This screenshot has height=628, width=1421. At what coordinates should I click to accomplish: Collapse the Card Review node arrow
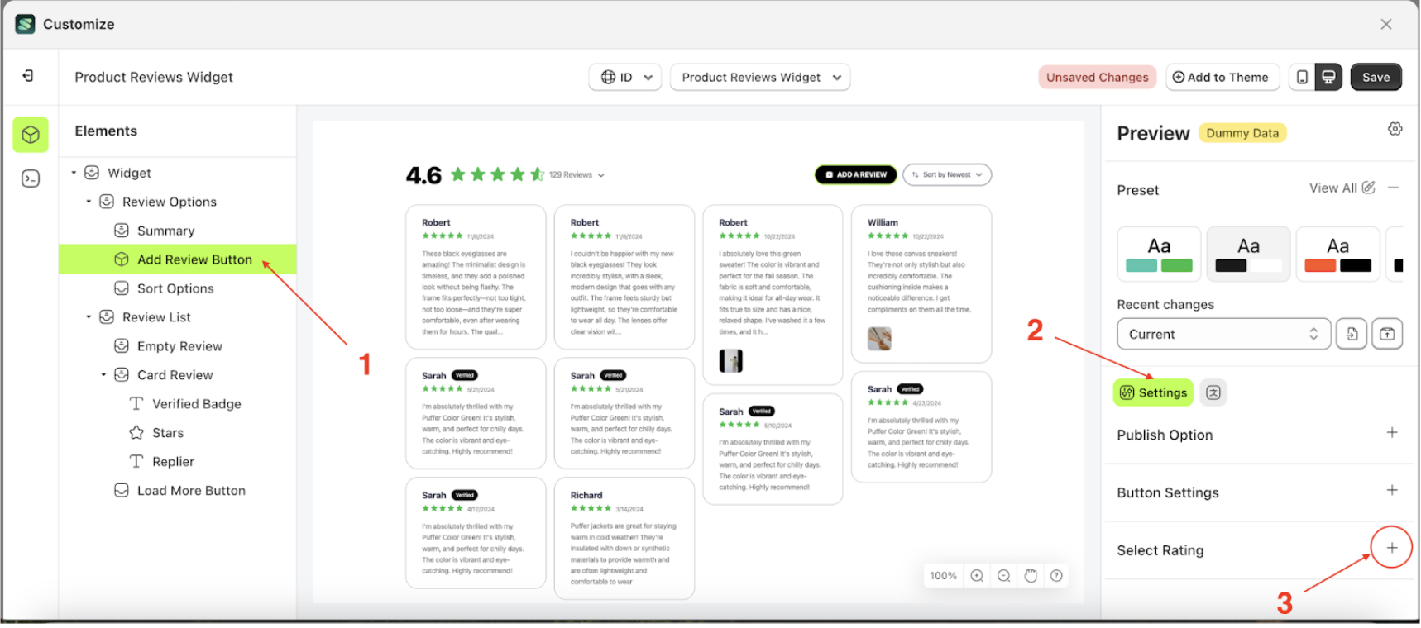[103, 375]
